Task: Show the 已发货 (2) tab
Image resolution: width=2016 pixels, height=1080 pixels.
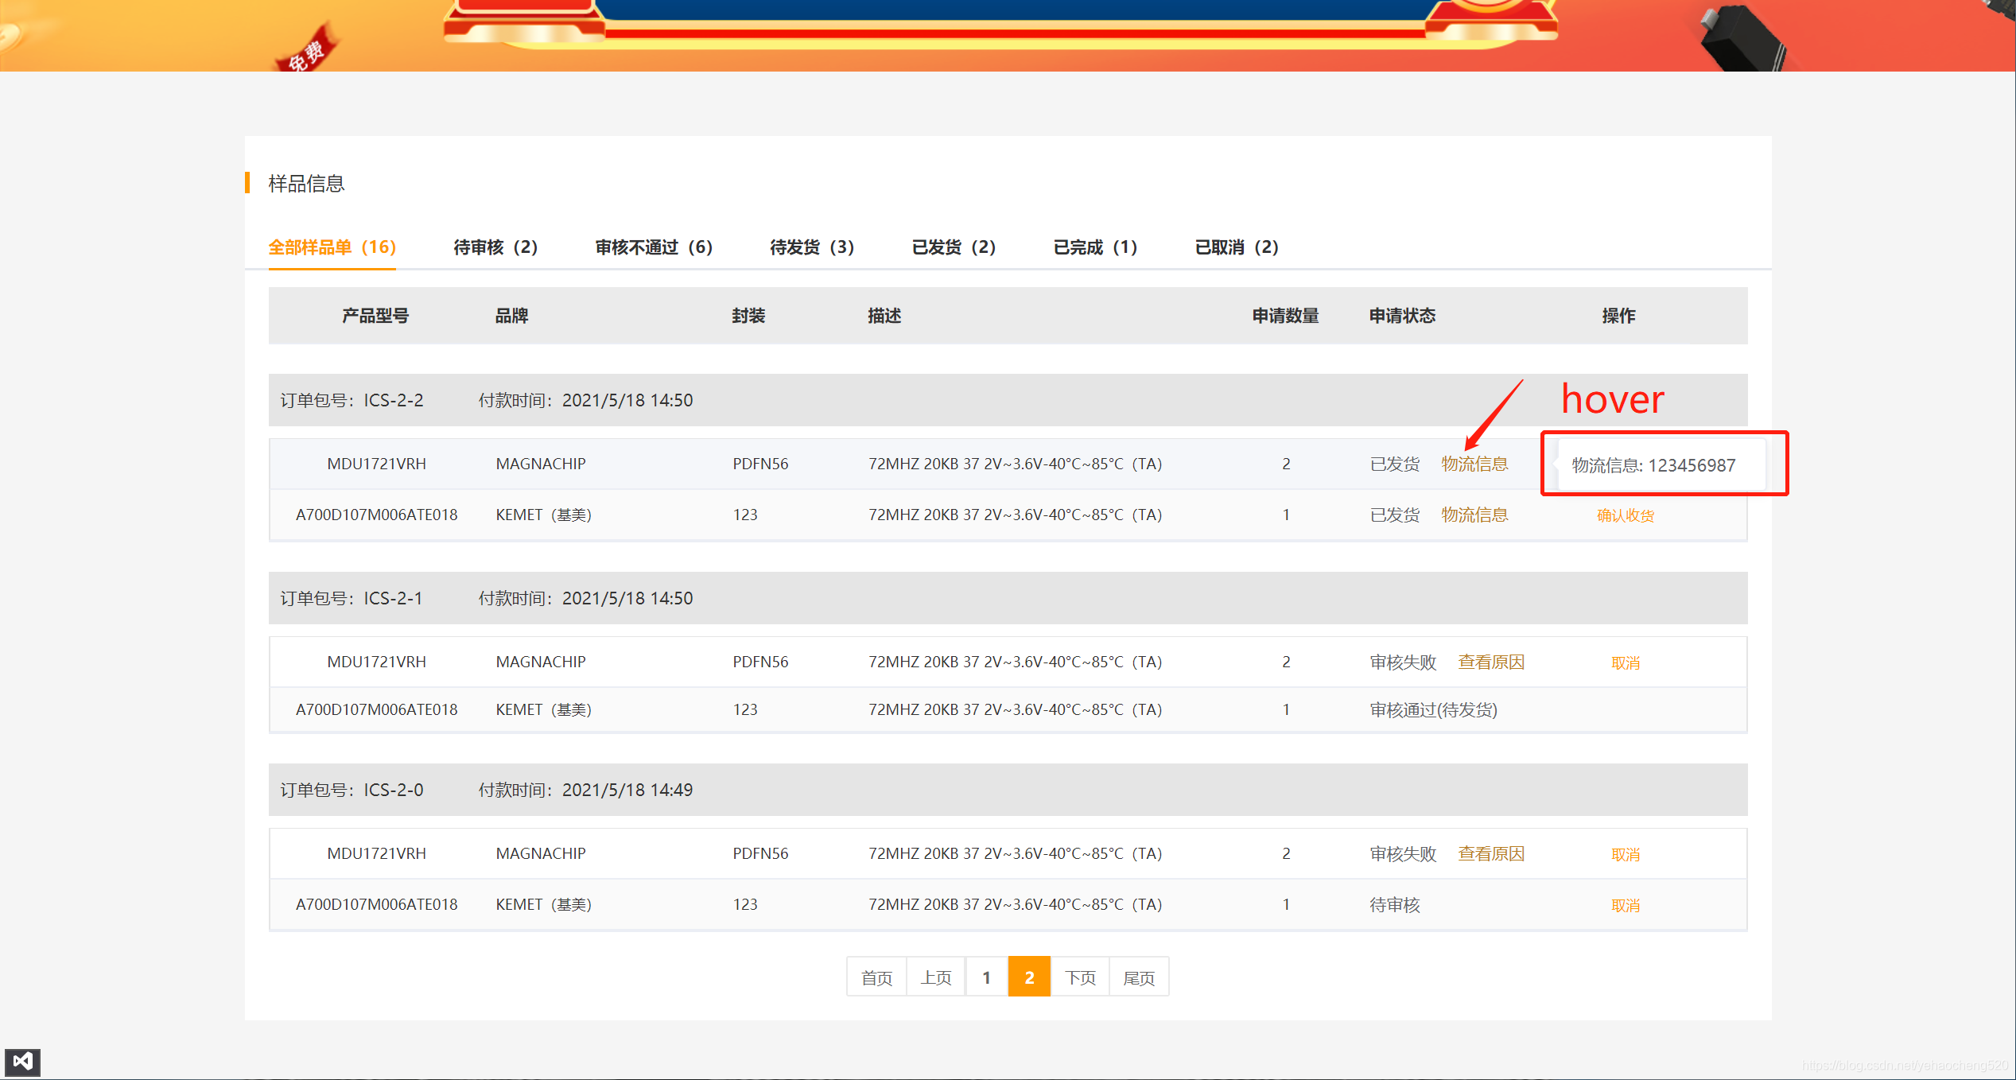Action: pyautogui.click(x=953, y=247)
